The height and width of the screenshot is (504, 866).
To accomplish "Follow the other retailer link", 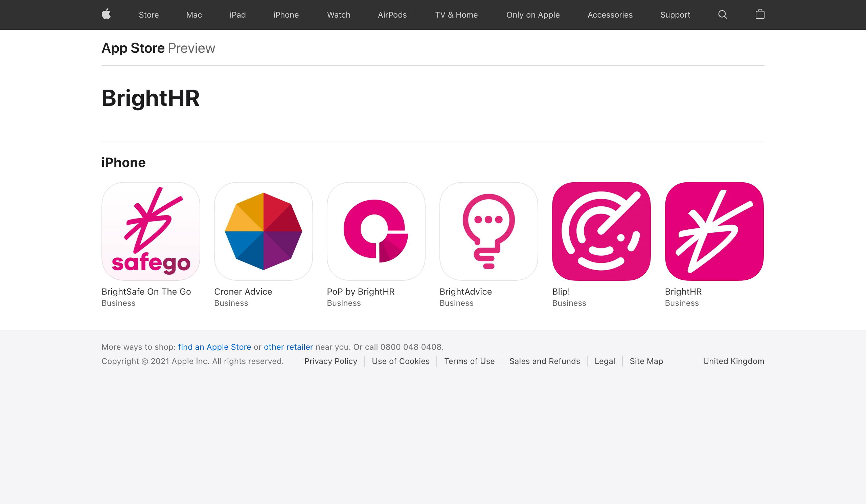I will click(x=288, y=347).
